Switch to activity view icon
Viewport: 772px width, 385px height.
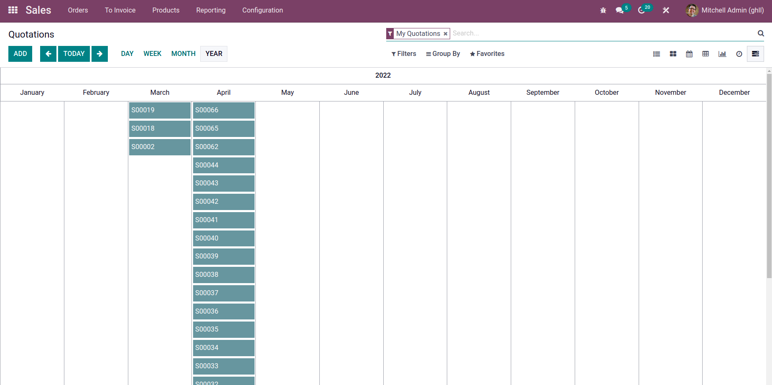coord(739,54)
